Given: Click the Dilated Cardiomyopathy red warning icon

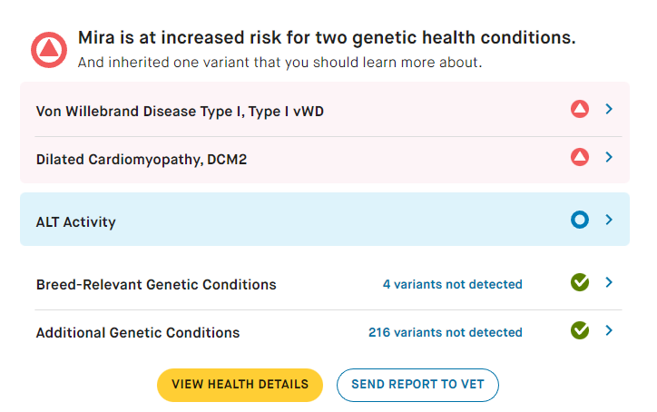Looking at the screenshot, I should click(x=580, y=158).
